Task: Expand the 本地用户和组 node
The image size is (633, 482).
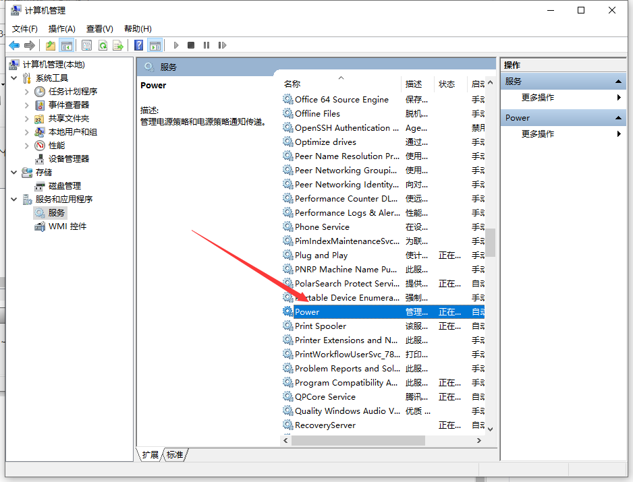Action: [26, 132]
